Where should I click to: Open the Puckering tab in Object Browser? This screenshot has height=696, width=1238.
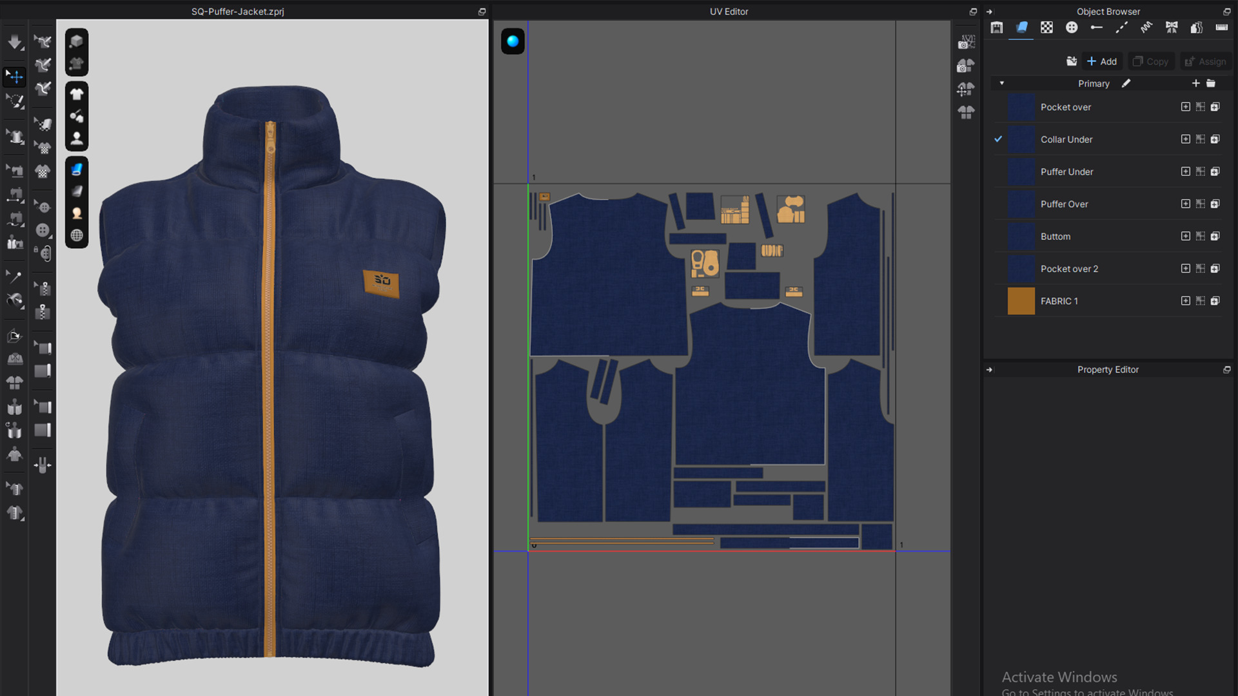pyautogui.click(x=1146, y=27)
